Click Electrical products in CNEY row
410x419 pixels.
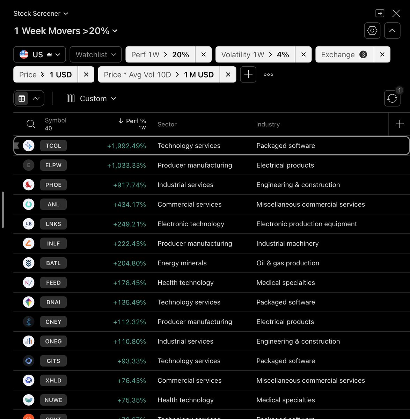pos(285,322)
